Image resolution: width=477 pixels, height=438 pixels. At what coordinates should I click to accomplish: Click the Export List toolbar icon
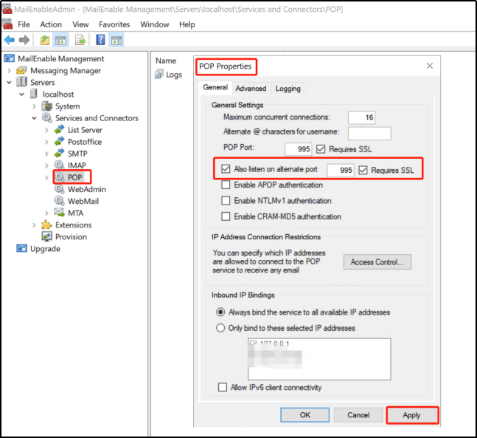point(80,40)
